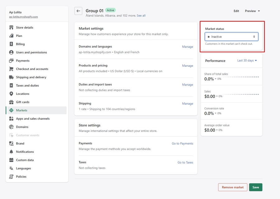This screenshot has height=199, width=280.
Task: Click the back arrow button
Action: 78,11
